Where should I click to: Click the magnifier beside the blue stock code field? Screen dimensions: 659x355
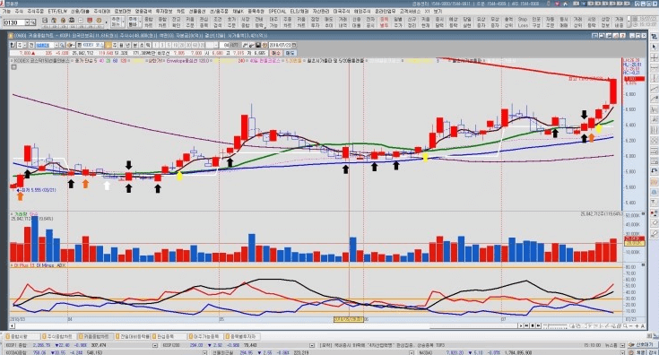pos(62,45)
